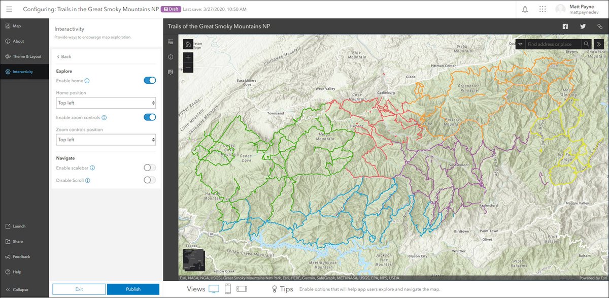Switch to mobile phone view preview

228,289
